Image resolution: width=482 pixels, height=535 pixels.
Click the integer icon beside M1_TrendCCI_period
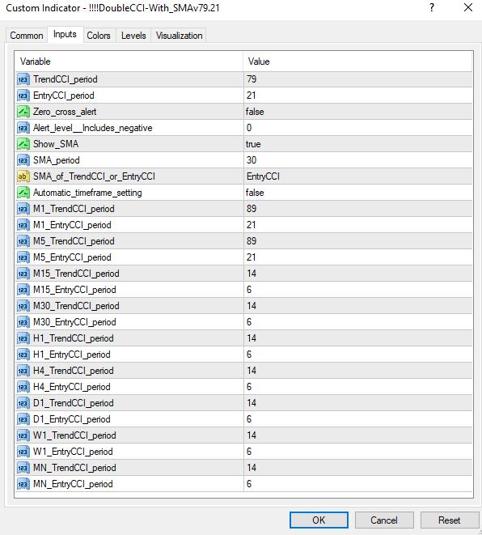point(23,209)
